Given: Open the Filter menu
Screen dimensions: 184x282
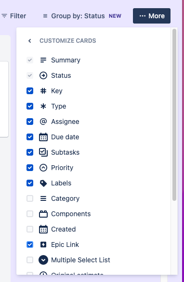Looking at the screenshot, I should pyautogui.click(x=14, y=16).
